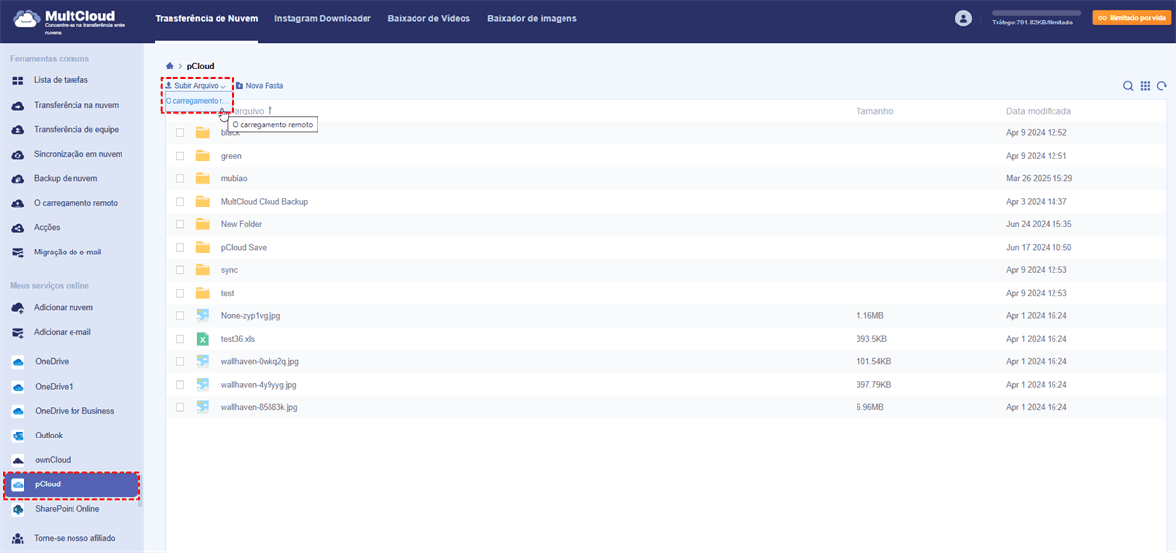Click the sync folder icon

[x=203, y=270]
